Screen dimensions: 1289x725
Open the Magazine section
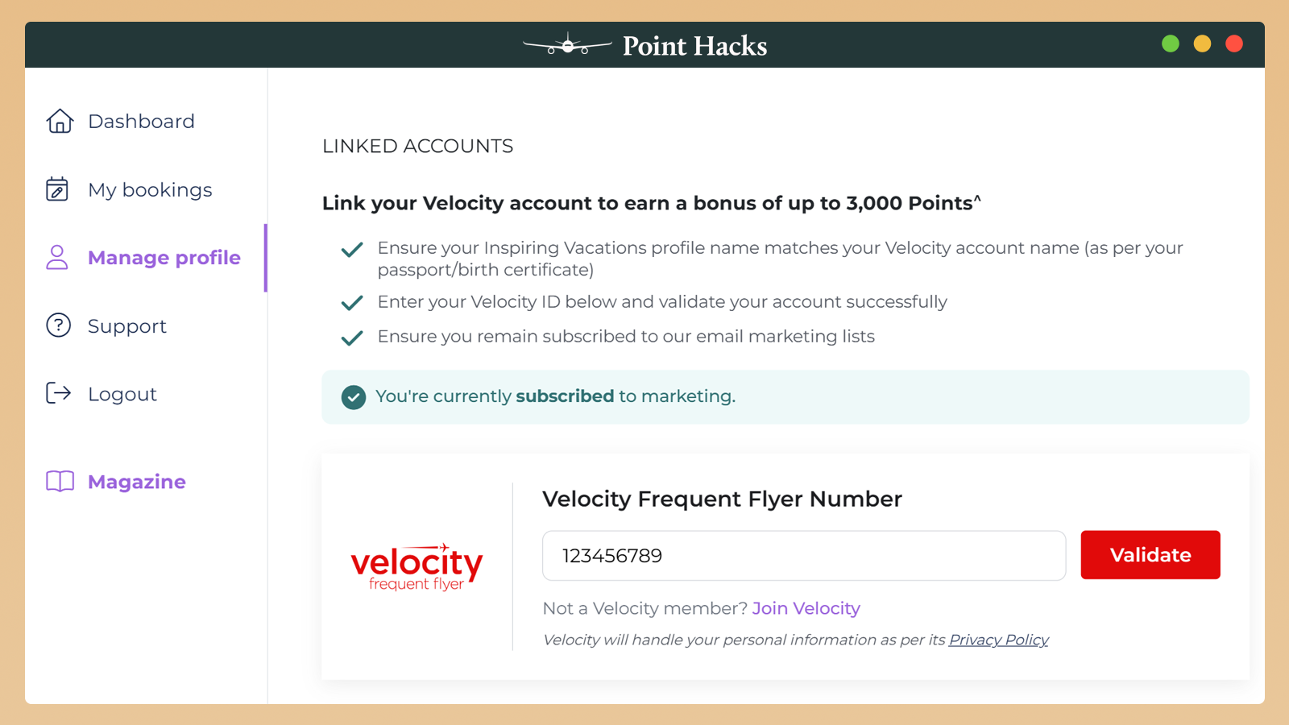137,482
